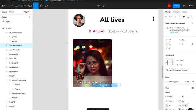
Task: Open the Figma main menu icon
Action: [x=3, y=6]
